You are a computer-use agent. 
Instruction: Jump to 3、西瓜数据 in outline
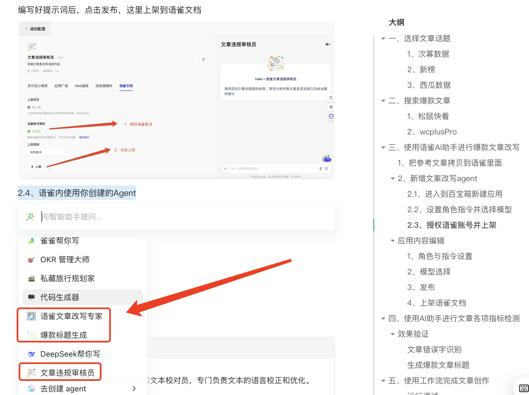(x=429, y=85)
